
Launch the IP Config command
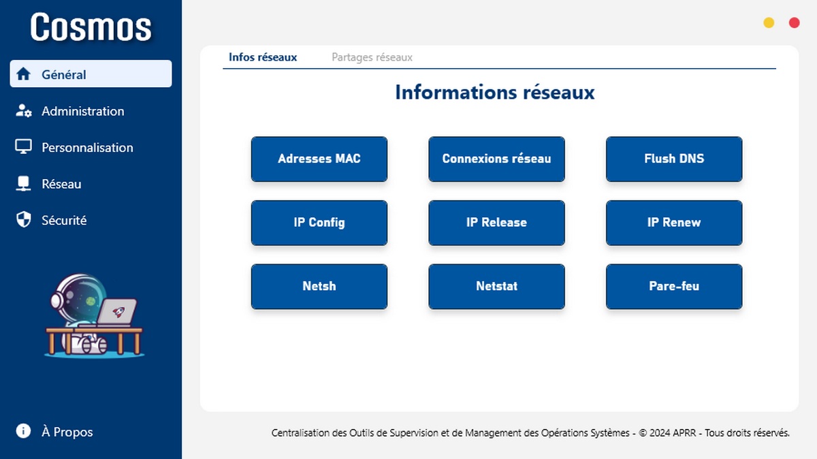[x=319, y=223]
